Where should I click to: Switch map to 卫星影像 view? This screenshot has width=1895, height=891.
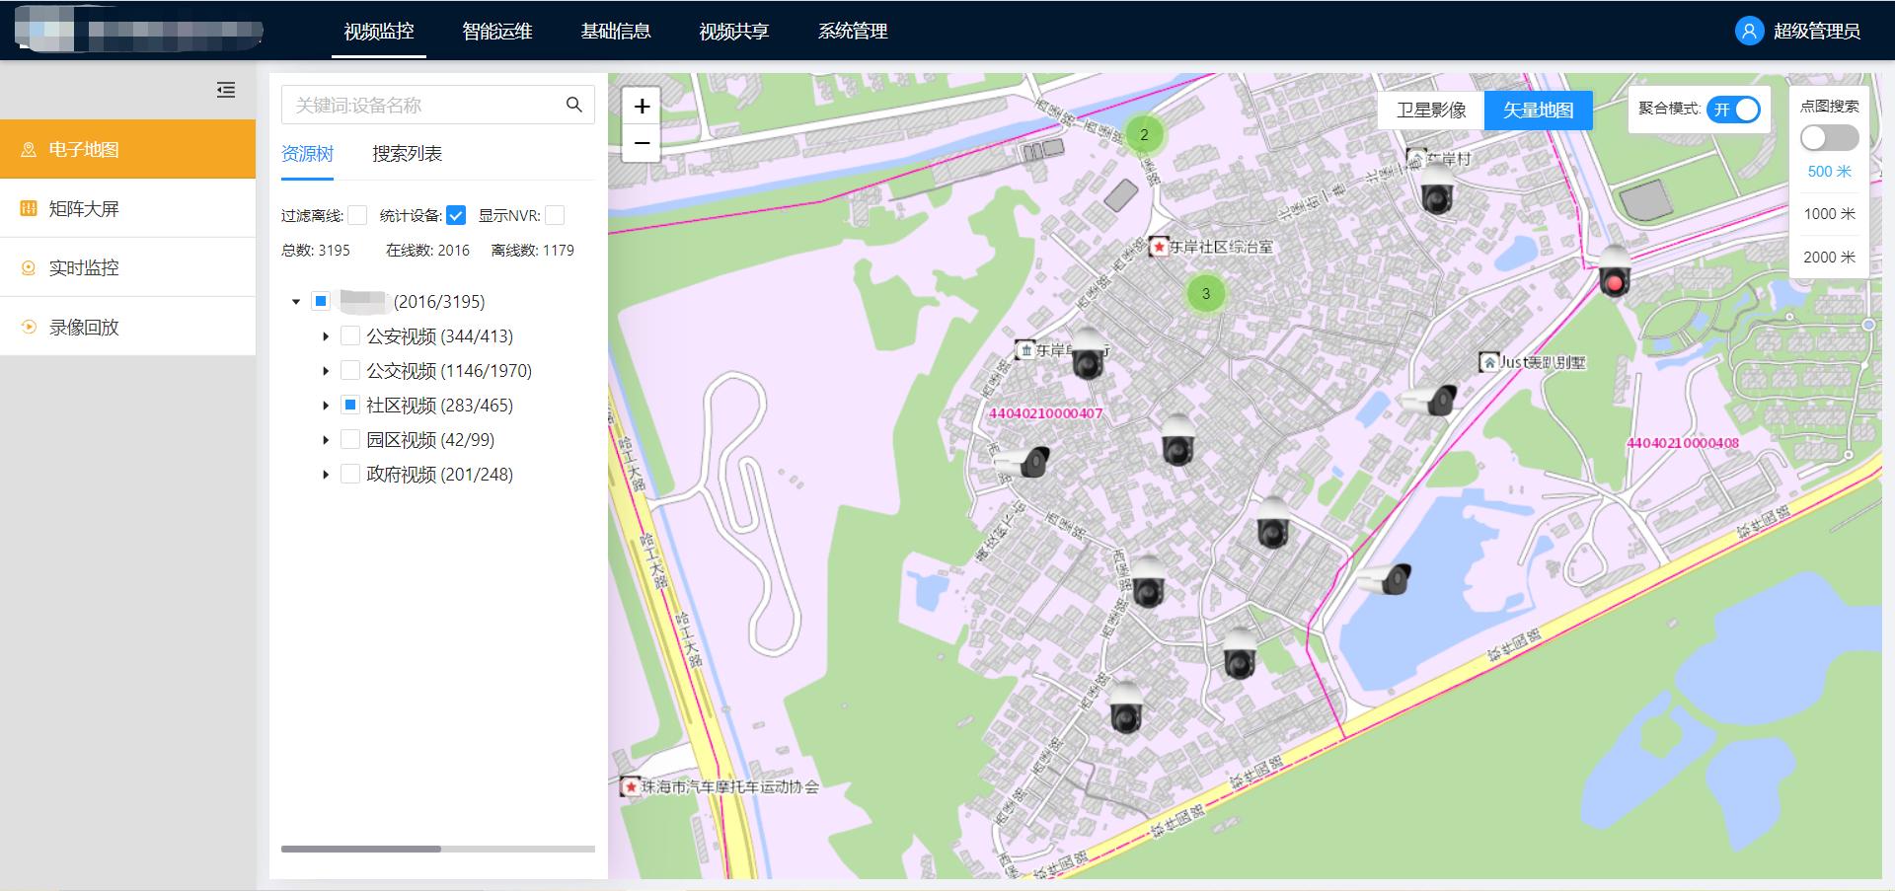click(1430, 110)
